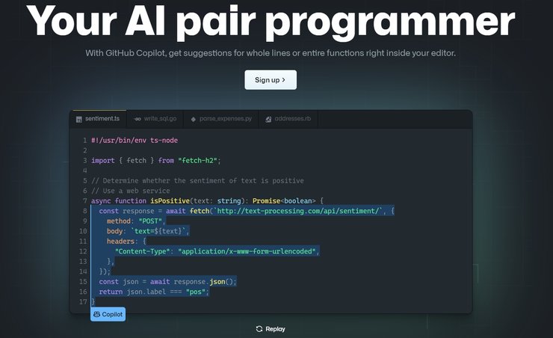Click line number 17 in the gutter
553x338 pixels.
coord(83,302)
